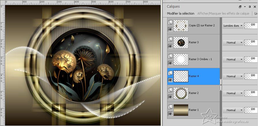258x126 pixels.
Task: Adjust opacity slider of Raster 4
Action: coord(251,76)
